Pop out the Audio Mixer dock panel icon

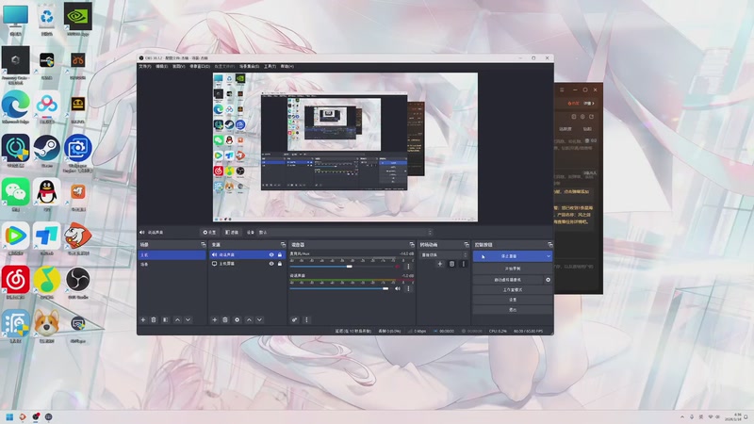click(x=412, y=245)
